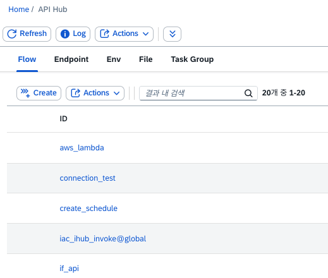Switch to the Env tab
Viewport: 328px width, 278px height.
click(114, 59)
